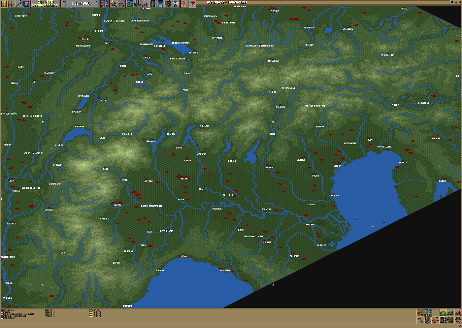Open music and sound window
The height and width of the screenshot is (328, 462).
[184, 4]
